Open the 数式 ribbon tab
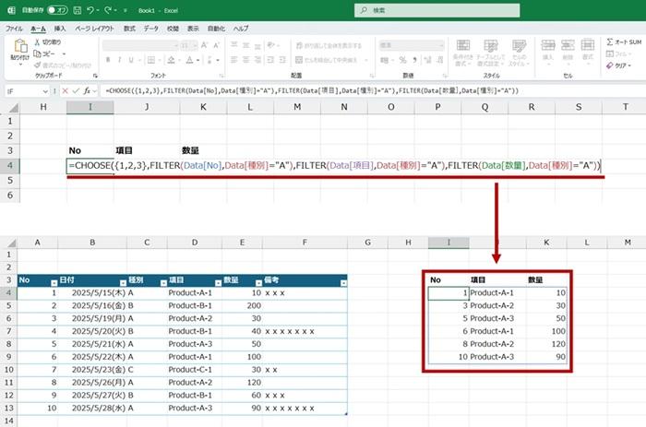 (x=129, y=29)
